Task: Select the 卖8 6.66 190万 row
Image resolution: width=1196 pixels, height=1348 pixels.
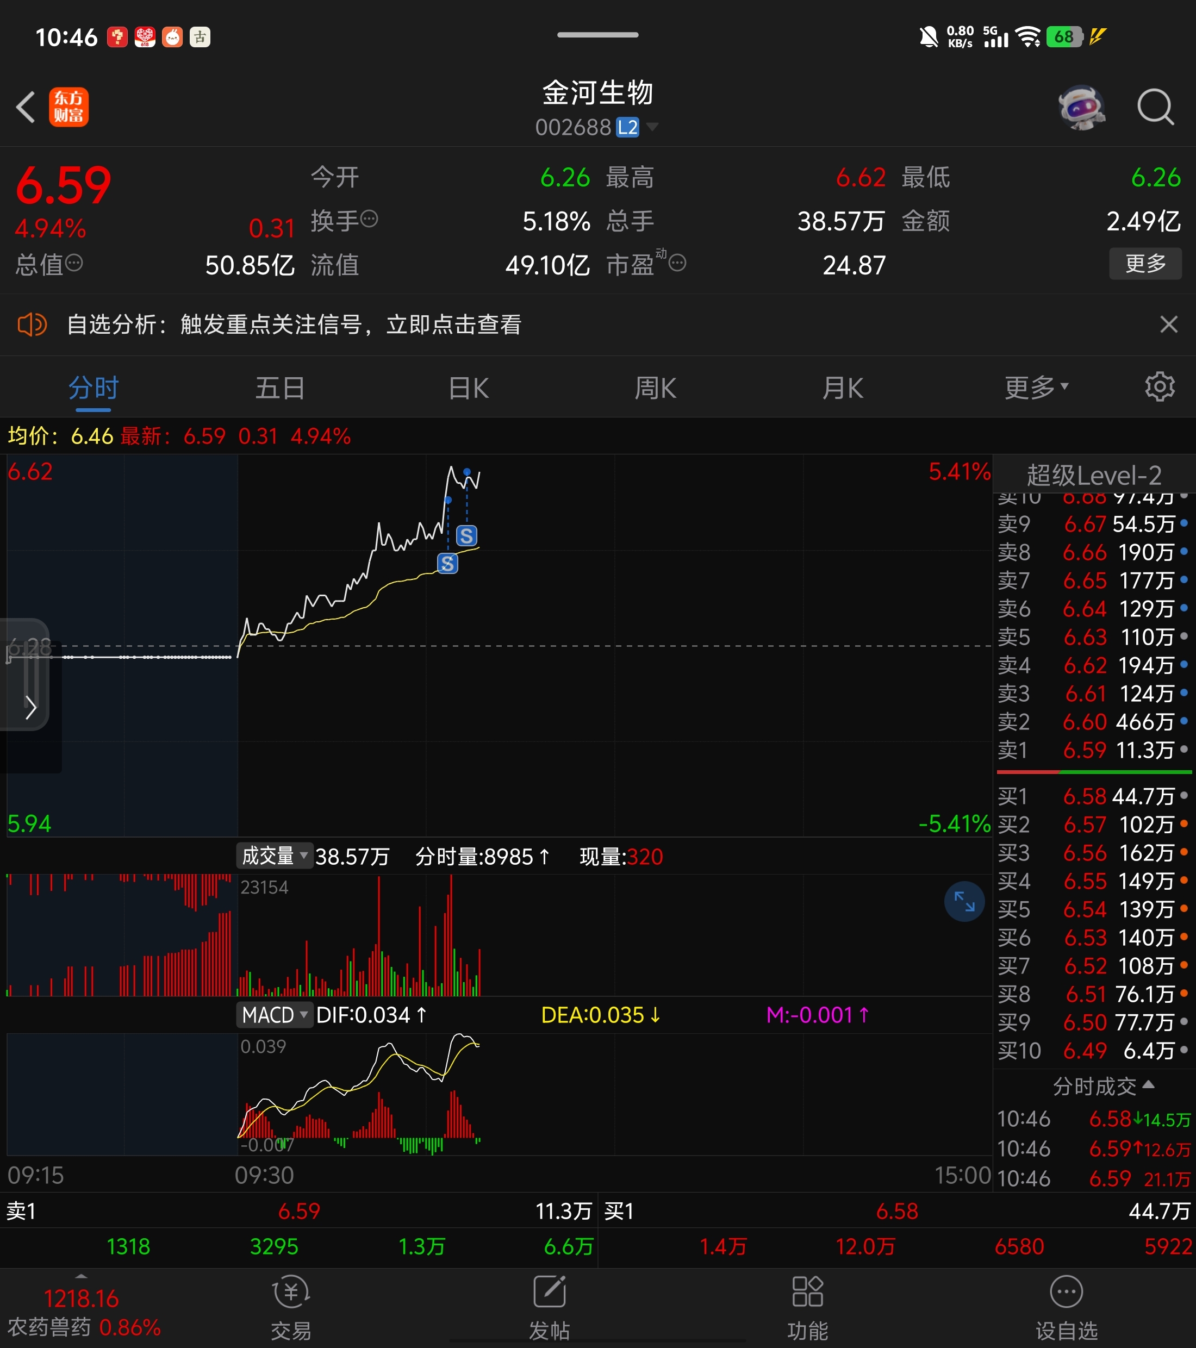Action: click(x=1093, y=552)
